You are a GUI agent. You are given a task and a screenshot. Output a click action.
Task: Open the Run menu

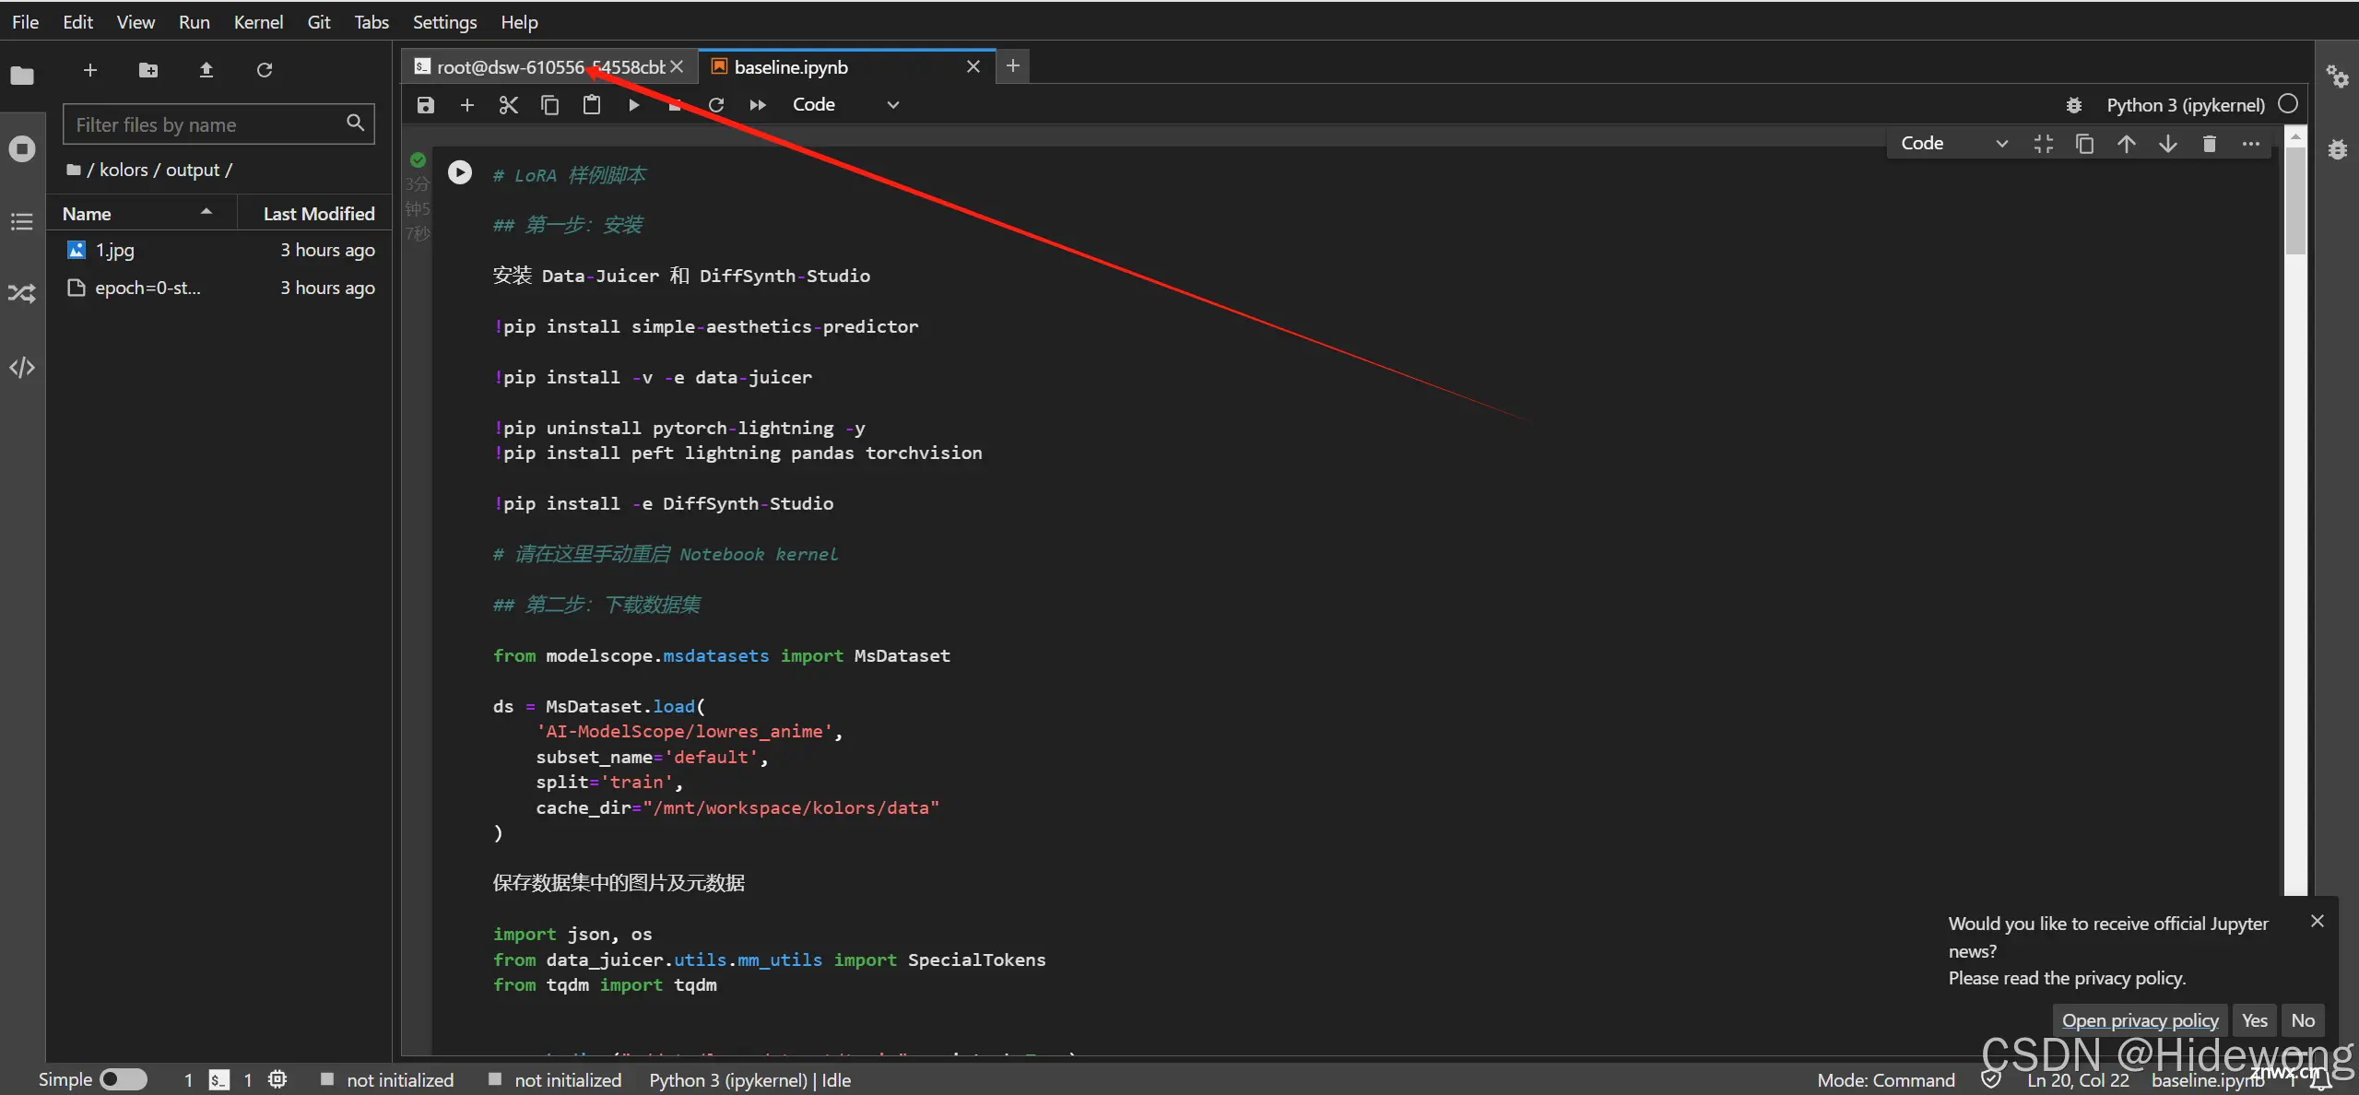pos(194,22)
